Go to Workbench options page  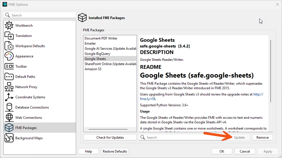tap(40, 25)
